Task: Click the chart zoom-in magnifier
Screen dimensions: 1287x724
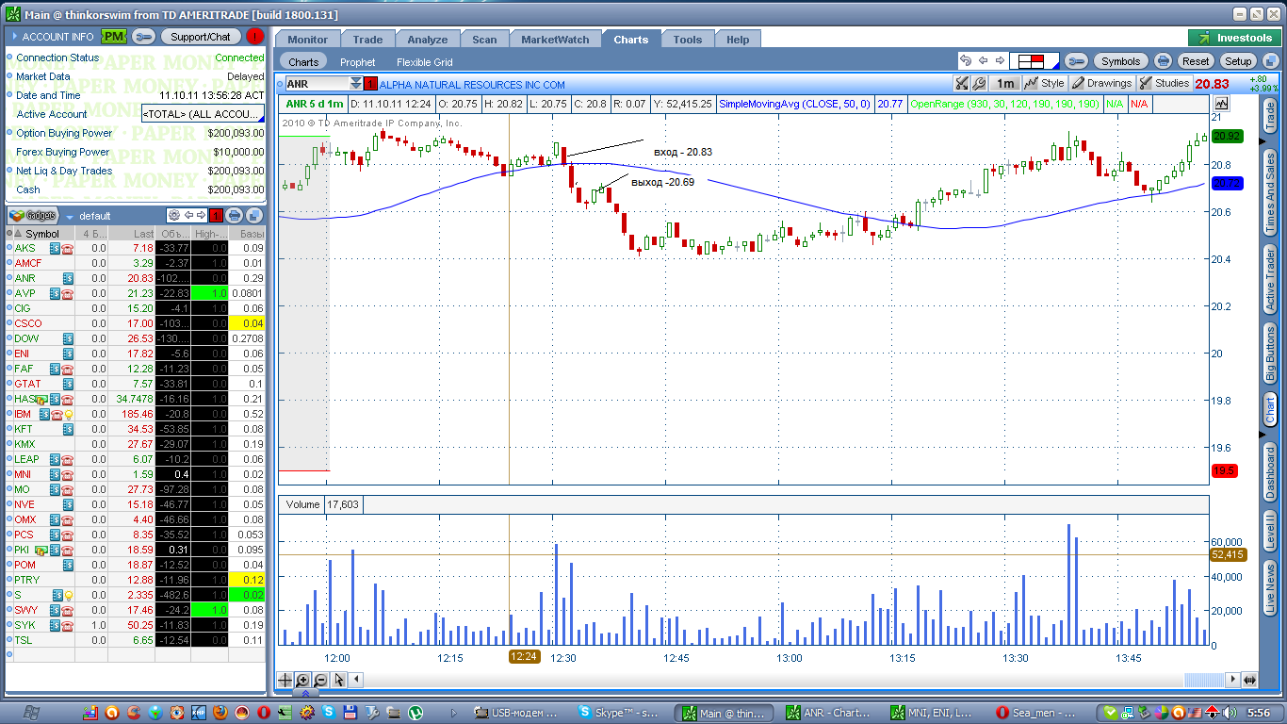Action: [302, 680]
